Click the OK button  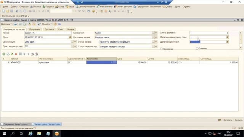(220, 120)
